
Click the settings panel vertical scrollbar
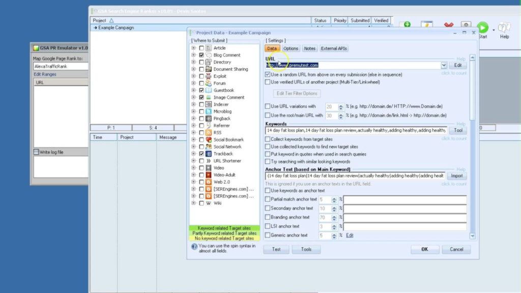pyautogui.click(x=472, y=146)
